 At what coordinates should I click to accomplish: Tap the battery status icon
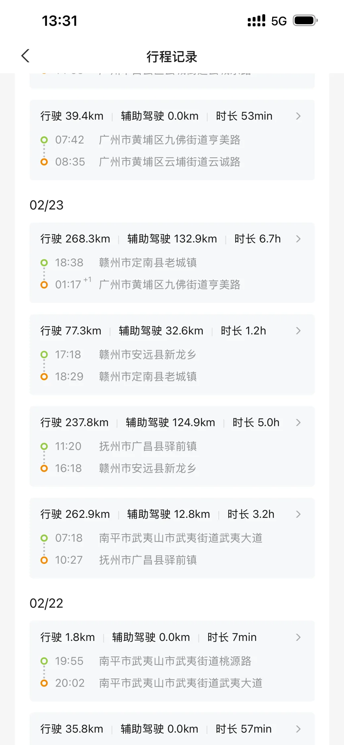[x=305, y=21]
